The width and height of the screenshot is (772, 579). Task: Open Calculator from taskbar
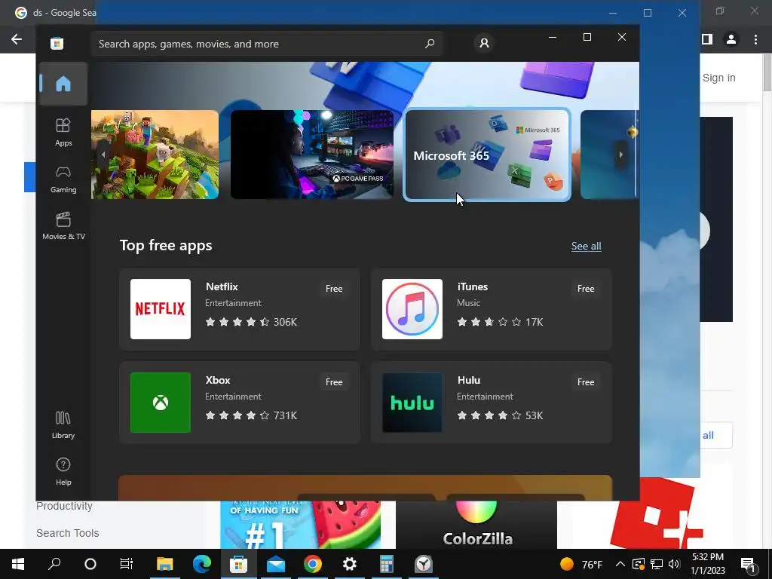387,564
